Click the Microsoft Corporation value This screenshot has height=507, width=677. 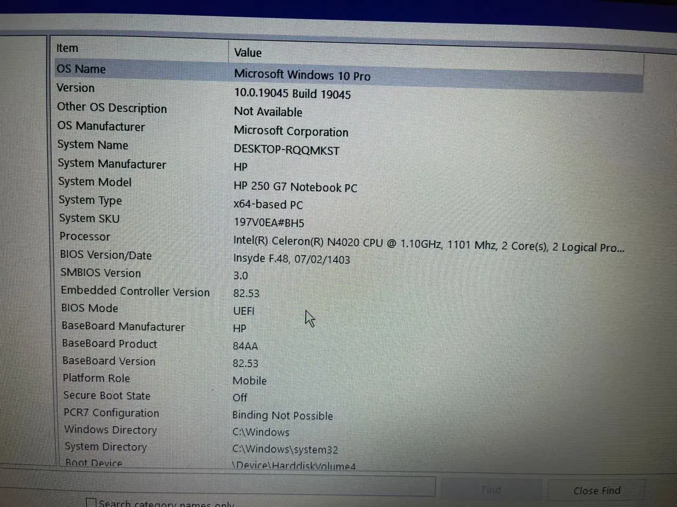point(291,131)
